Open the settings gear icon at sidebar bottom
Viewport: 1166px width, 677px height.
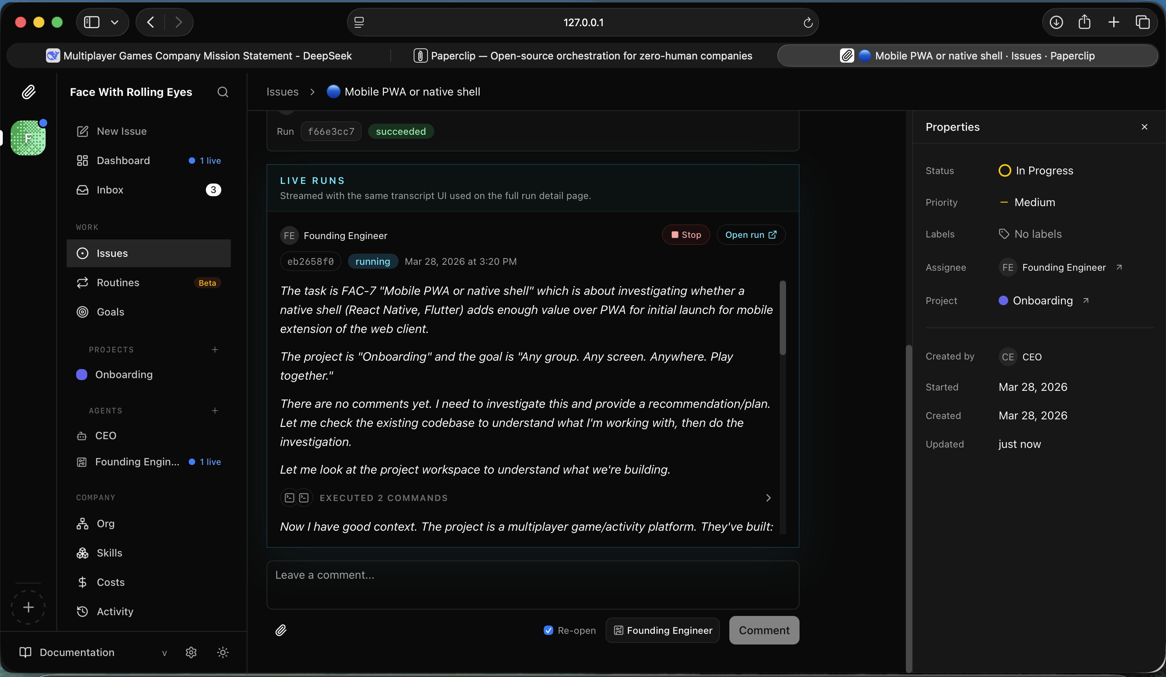(191, 652)
